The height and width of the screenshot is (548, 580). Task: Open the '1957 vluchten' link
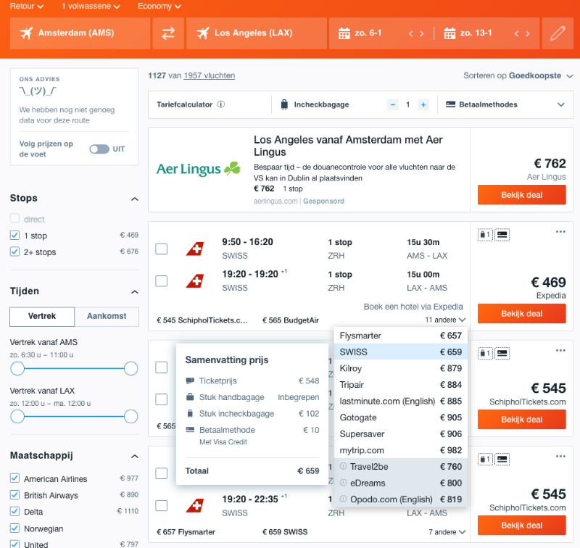click(x=210, y=75)
